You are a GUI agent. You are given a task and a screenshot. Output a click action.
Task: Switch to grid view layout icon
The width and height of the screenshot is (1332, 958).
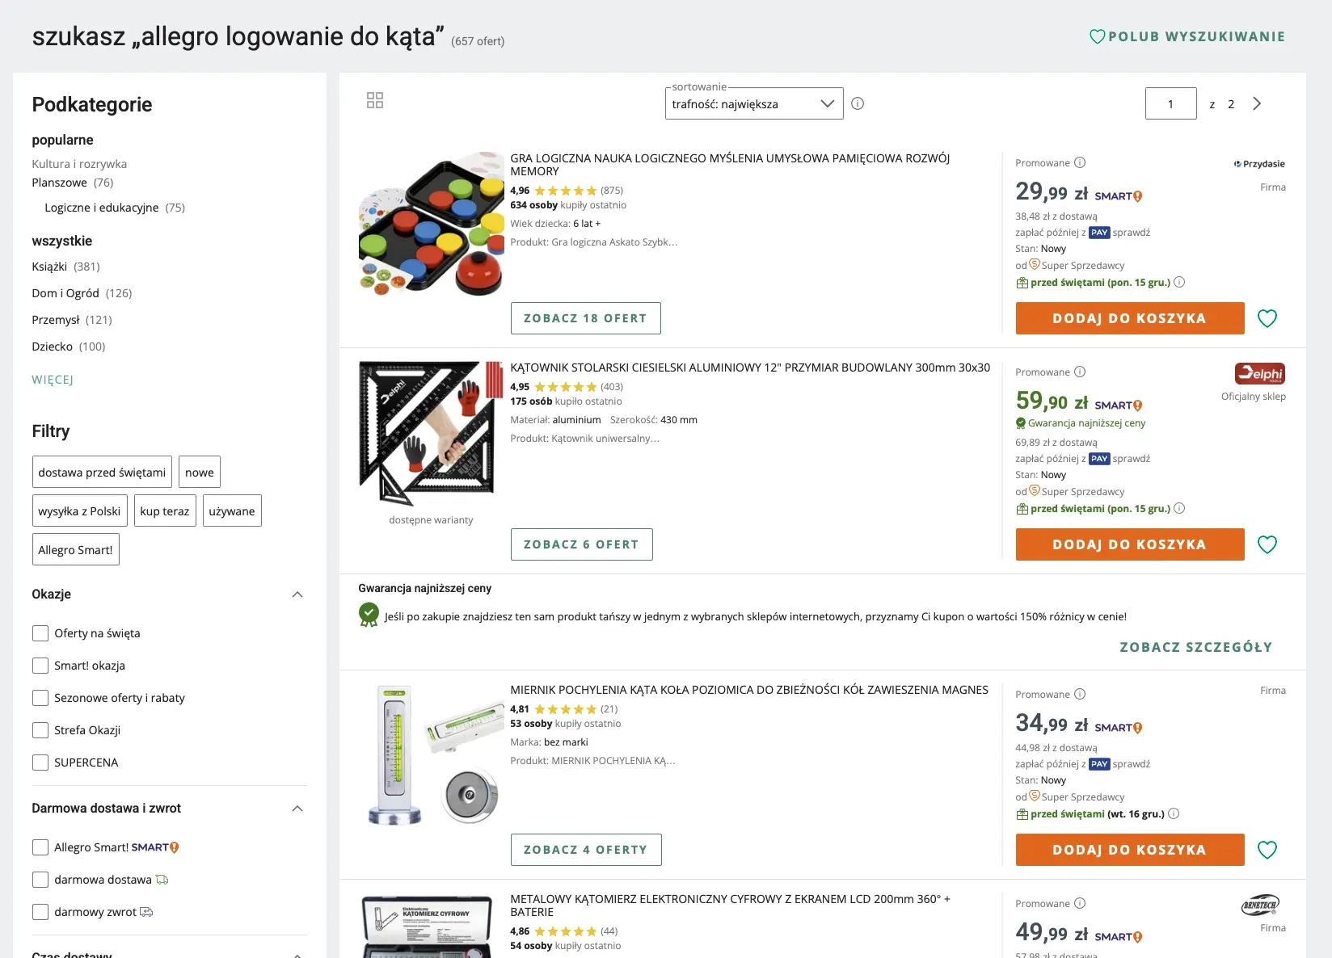(x=375, y=100)
